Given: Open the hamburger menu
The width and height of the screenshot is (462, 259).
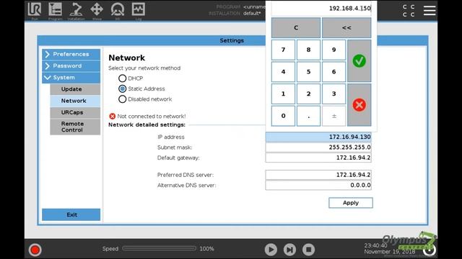Looking at the screenshot, I should click(430, 10).
